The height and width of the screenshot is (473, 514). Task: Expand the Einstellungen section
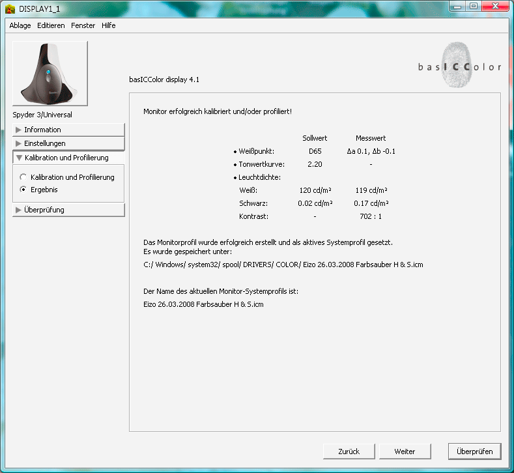(68, 143)
